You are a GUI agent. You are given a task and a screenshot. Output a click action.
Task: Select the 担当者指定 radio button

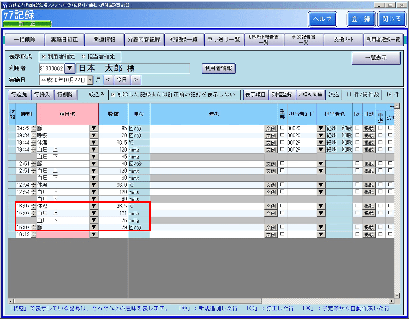(x=83, y=57)
